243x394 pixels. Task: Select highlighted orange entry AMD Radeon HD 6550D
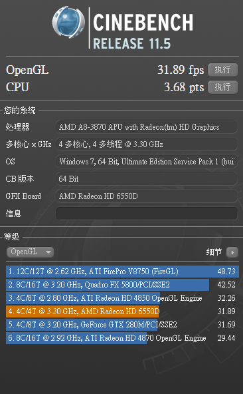(122, 311)
